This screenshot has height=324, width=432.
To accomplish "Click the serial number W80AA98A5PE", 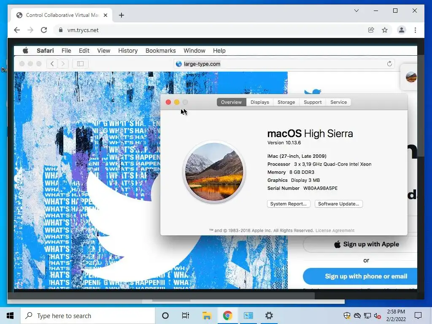I will click(x=320, y=189).
